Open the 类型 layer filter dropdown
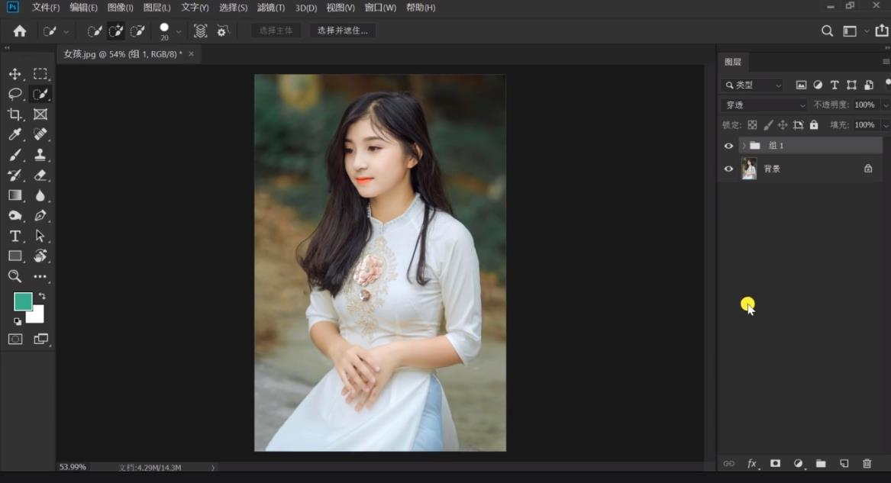The image size is (891, 483). [x=752, y=85]
